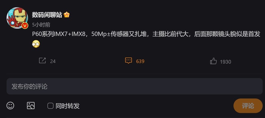Viewport: 265px width, 118px height.
Task: Enable the 同时转发 checkbox
Action: point(50,106)
